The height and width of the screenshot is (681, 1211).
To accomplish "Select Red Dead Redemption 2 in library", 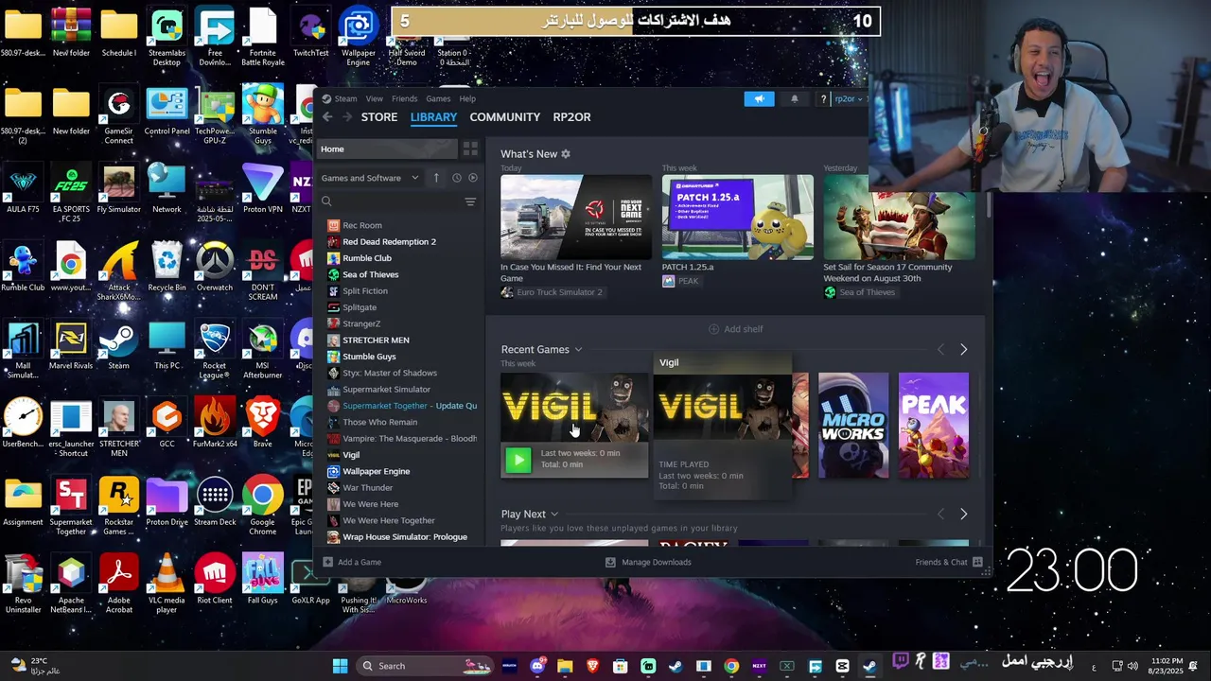I will tap(389, 242).
